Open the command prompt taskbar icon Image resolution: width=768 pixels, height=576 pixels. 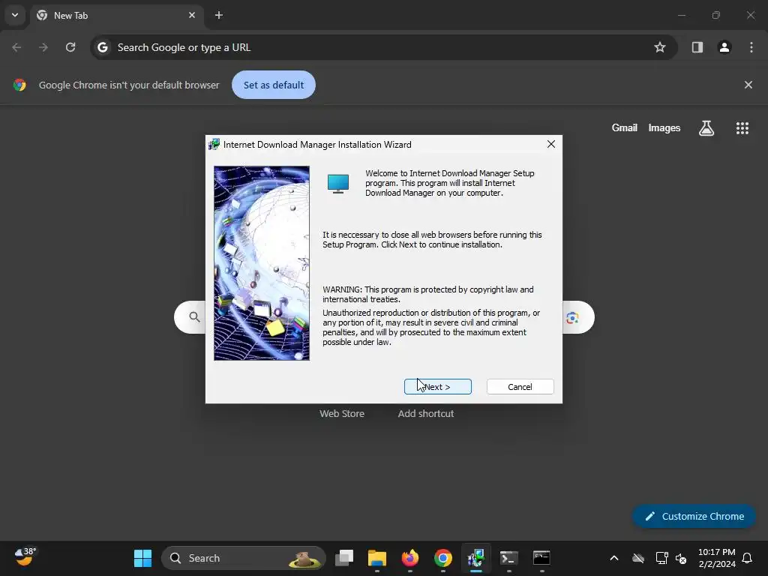click(541, 558)
